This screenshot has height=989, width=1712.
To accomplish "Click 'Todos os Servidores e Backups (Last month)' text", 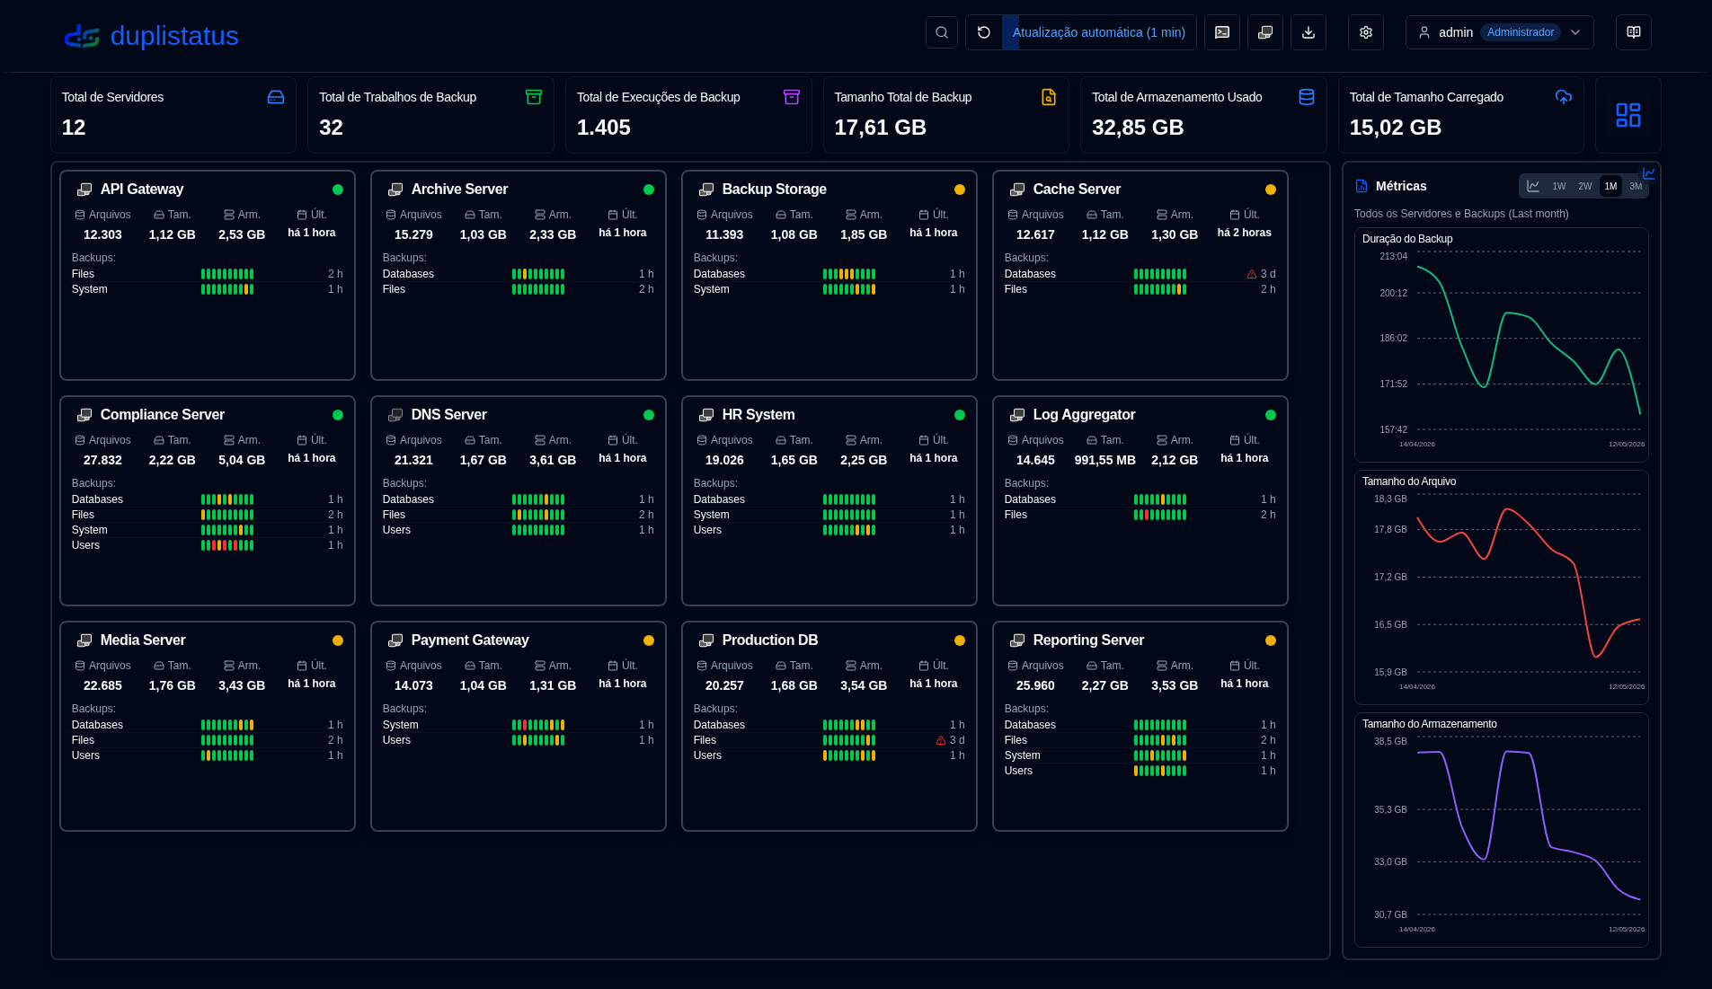I will coord(1461,214).
